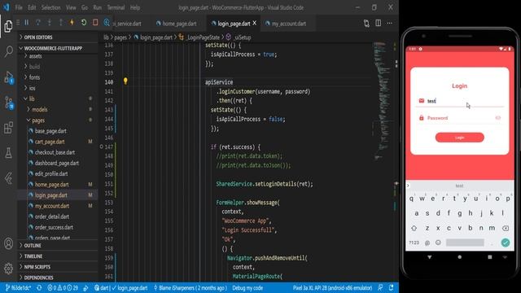Click the git branch name in status bar

18,287
